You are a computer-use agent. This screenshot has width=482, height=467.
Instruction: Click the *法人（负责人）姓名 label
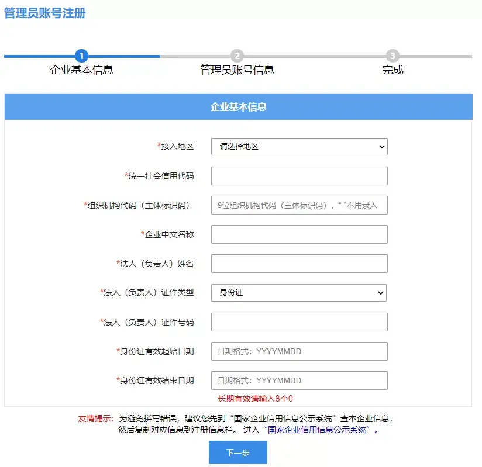155,263
